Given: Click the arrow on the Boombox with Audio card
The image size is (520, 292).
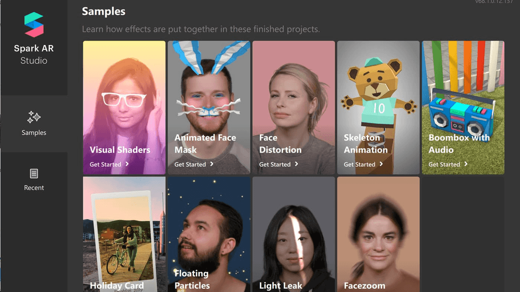Looking at the screenshot, I should click(466, 164).
